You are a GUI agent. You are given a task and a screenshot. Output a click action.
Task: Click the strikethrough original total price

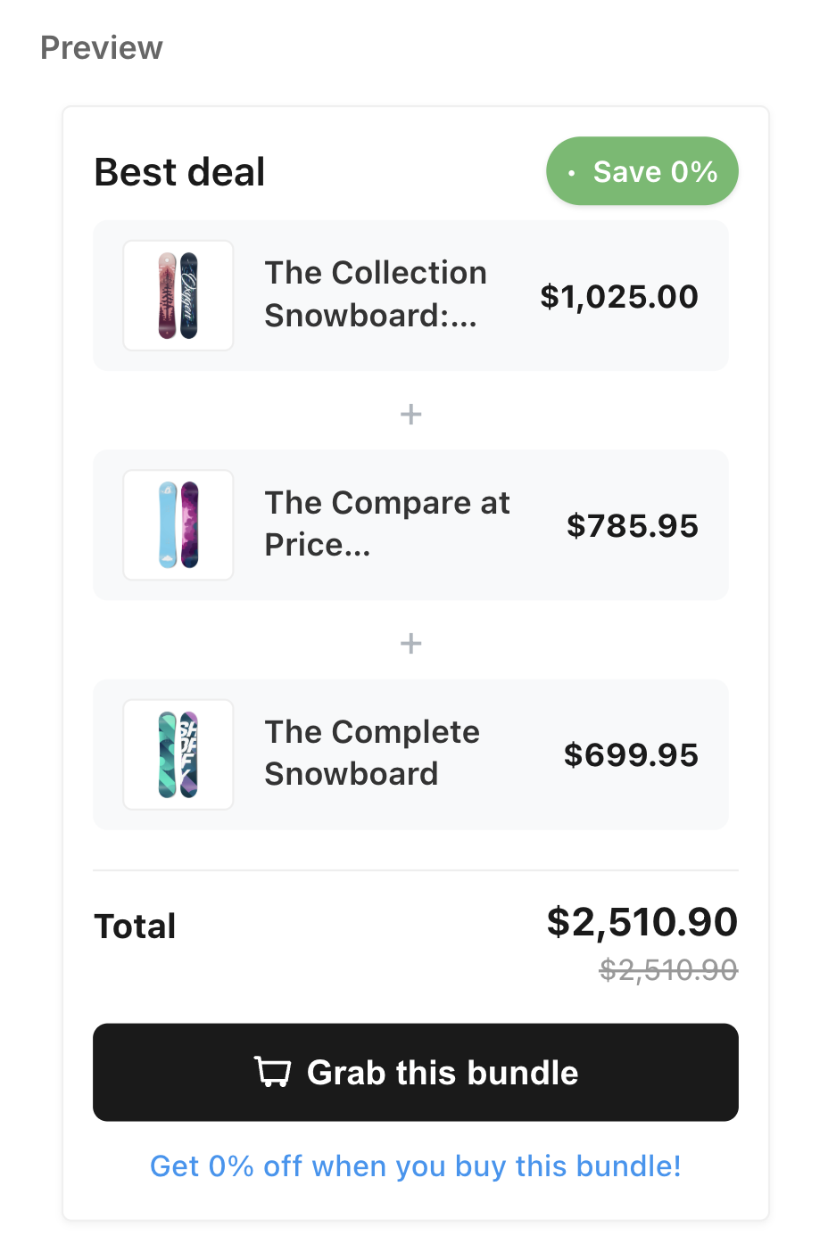(x=667, y=969)
